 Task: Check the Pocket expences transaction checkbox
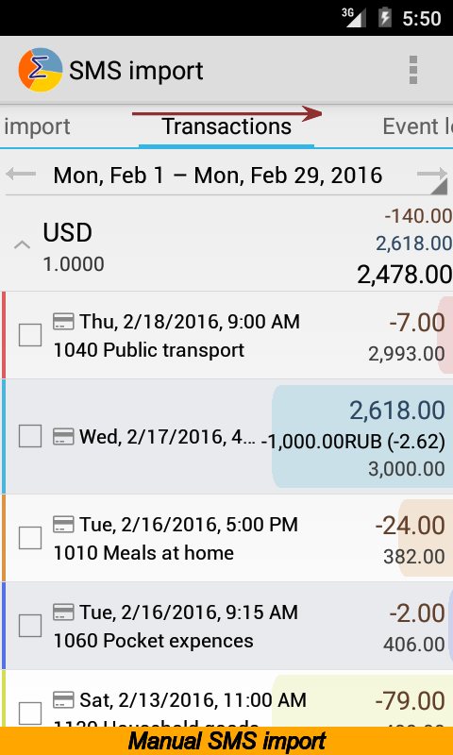point(30,626)
